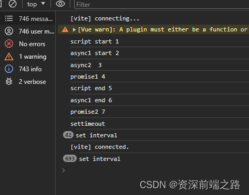Click the 'promise1 4' log line
The height and width of the screenshot is (195, 249).
click(x=88, y=77)
